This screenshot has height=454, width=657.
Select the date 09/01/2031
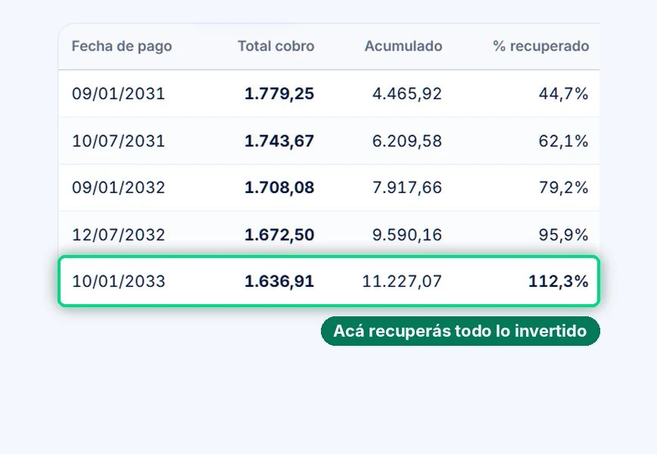[119, 93]
